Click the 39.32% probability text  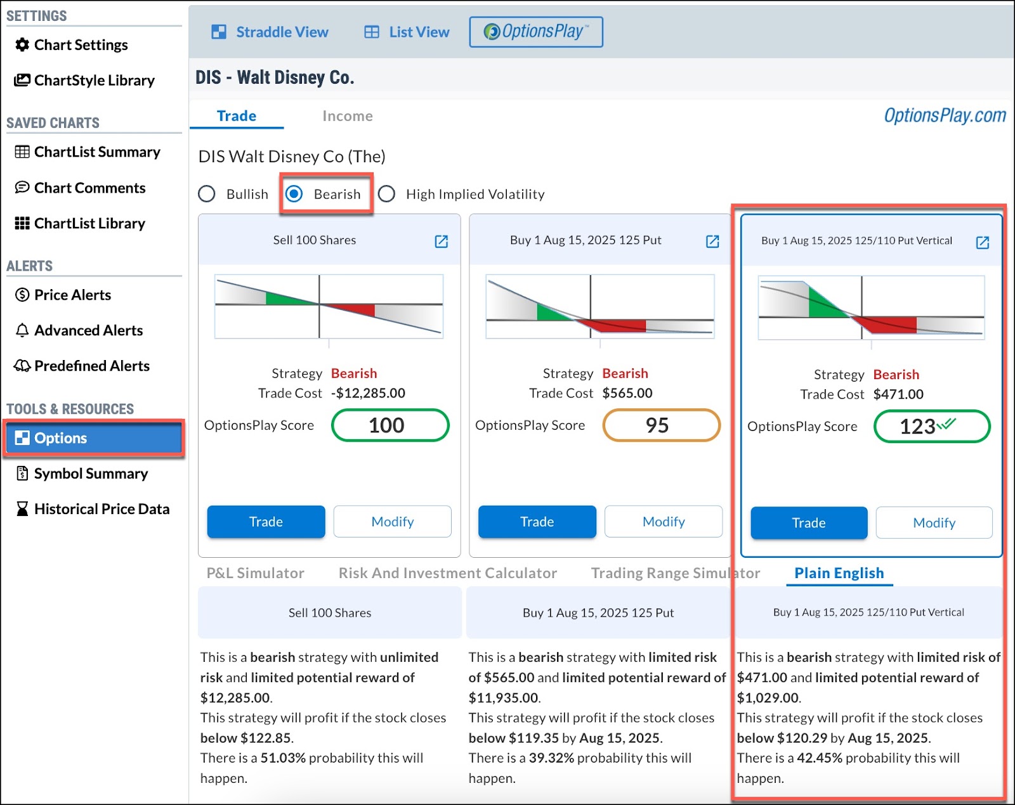[551, 758]
